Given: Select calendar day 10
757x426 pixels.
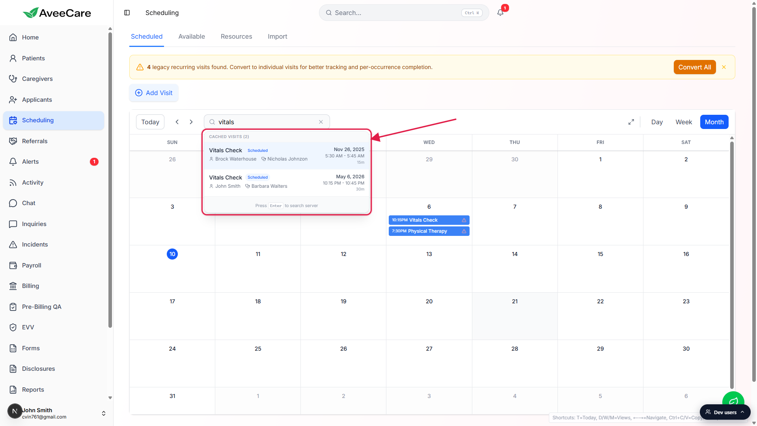Looking at the screenshot, I should (172, 254).
